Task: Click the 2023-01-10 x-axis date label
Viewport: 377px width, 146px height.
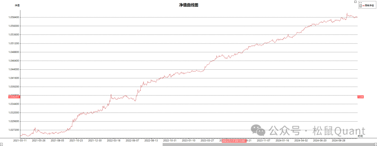Action: pyautogui.click(x=189, y=141)
